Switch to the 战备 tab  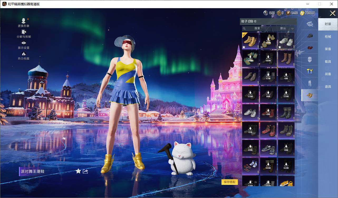[x=328, y=74]
